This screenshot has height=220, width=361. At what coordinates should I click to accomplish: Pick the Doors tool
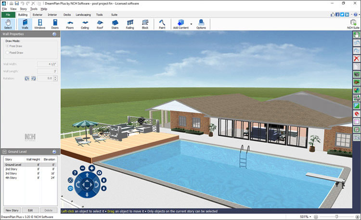[x=54, y=25]
